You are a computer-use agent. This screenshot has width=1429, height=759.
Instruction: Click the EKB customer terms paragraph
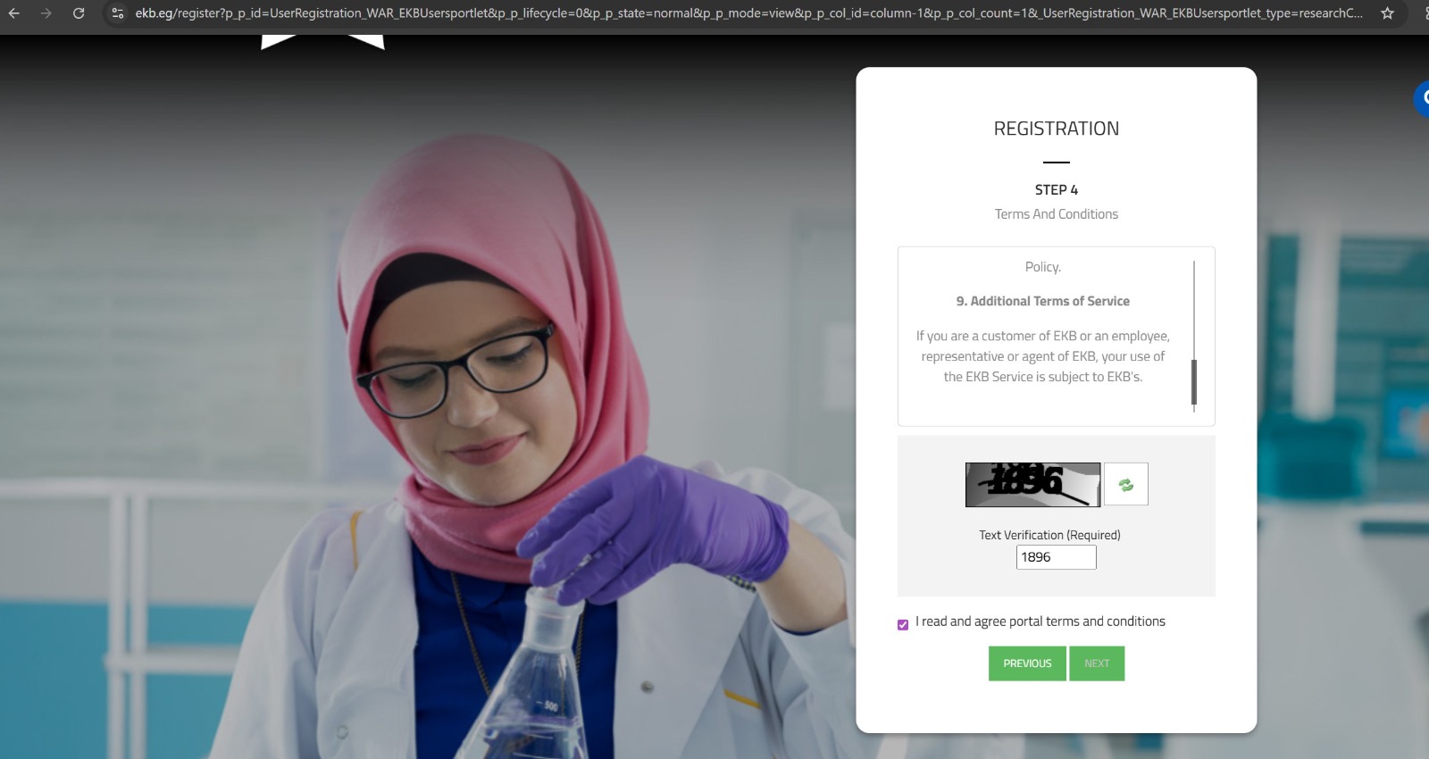click(x=1042, y=356)
